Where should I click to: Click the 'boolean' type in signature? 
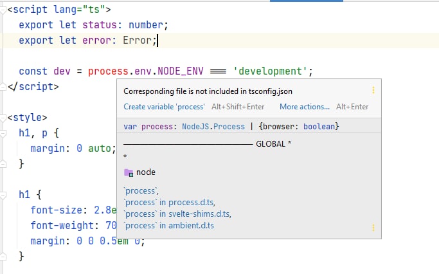319,126
